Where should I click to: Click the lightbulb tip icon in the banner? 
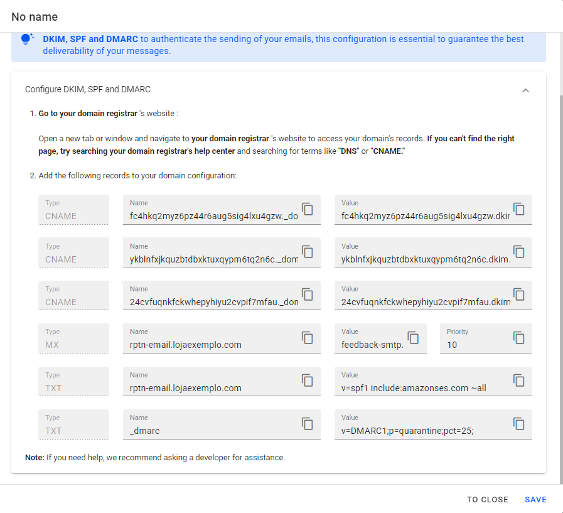click(x=27, y=39)
